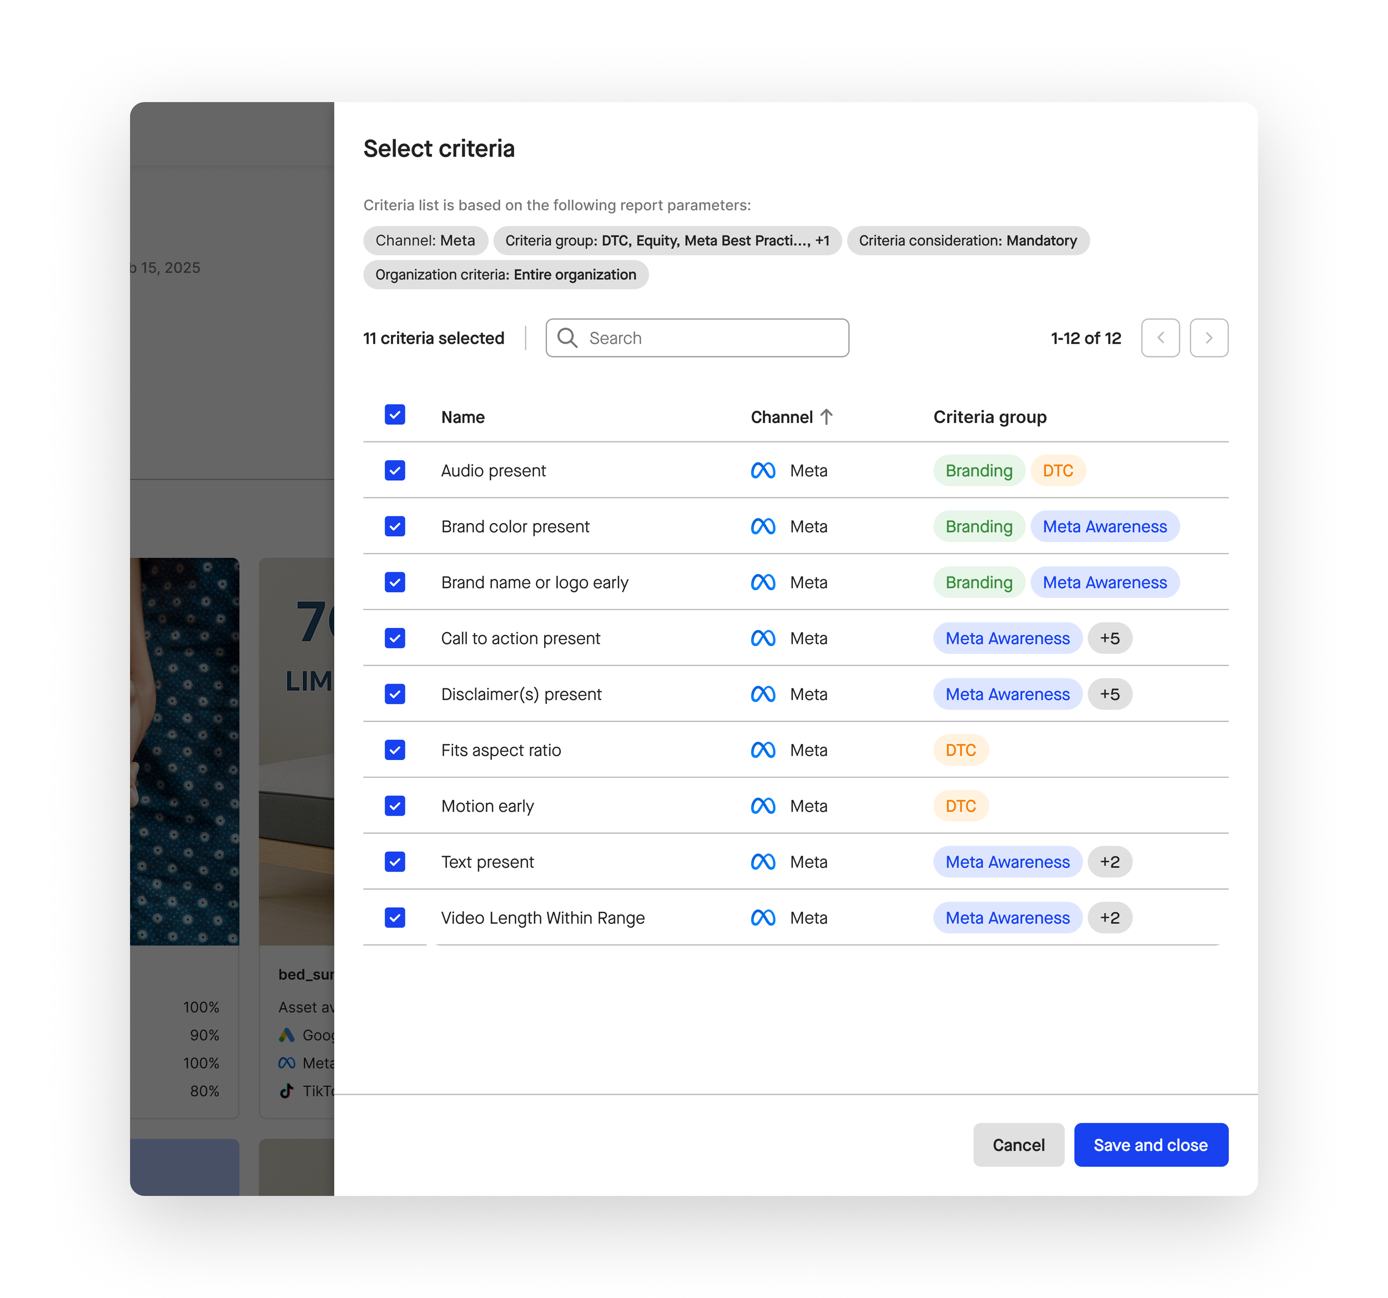This screenshot has width=1388, height=1298.
Task: Click the Meta logo in Fits aspect ratio row
Action: tap(762, 750)
